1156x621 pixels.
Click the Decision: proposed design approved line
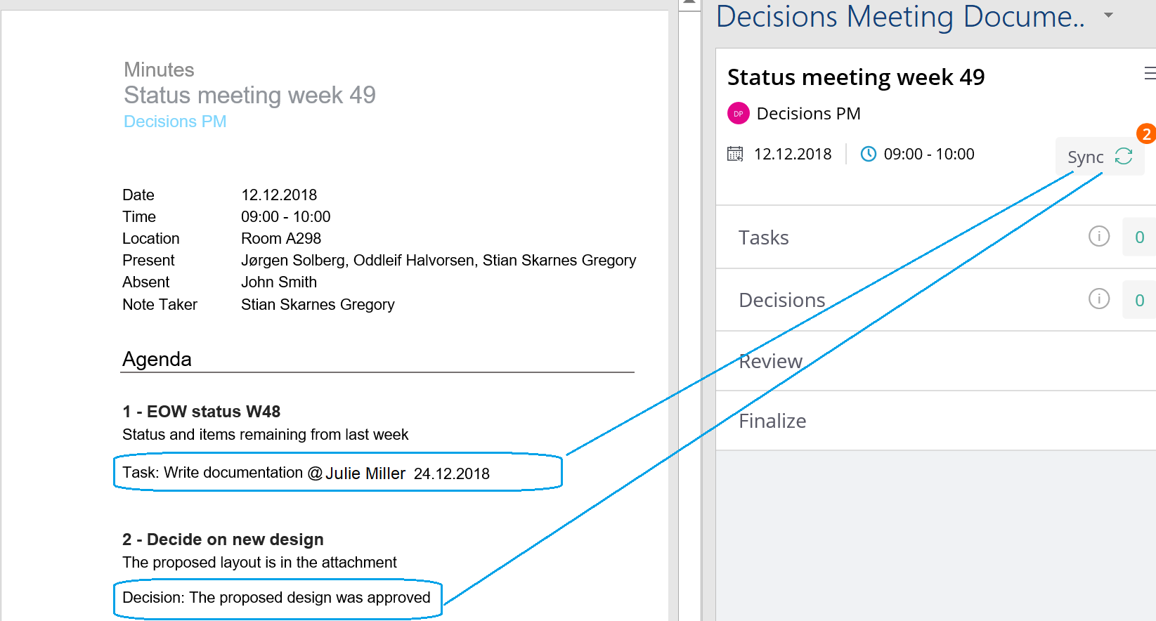[x=276, y=598]
